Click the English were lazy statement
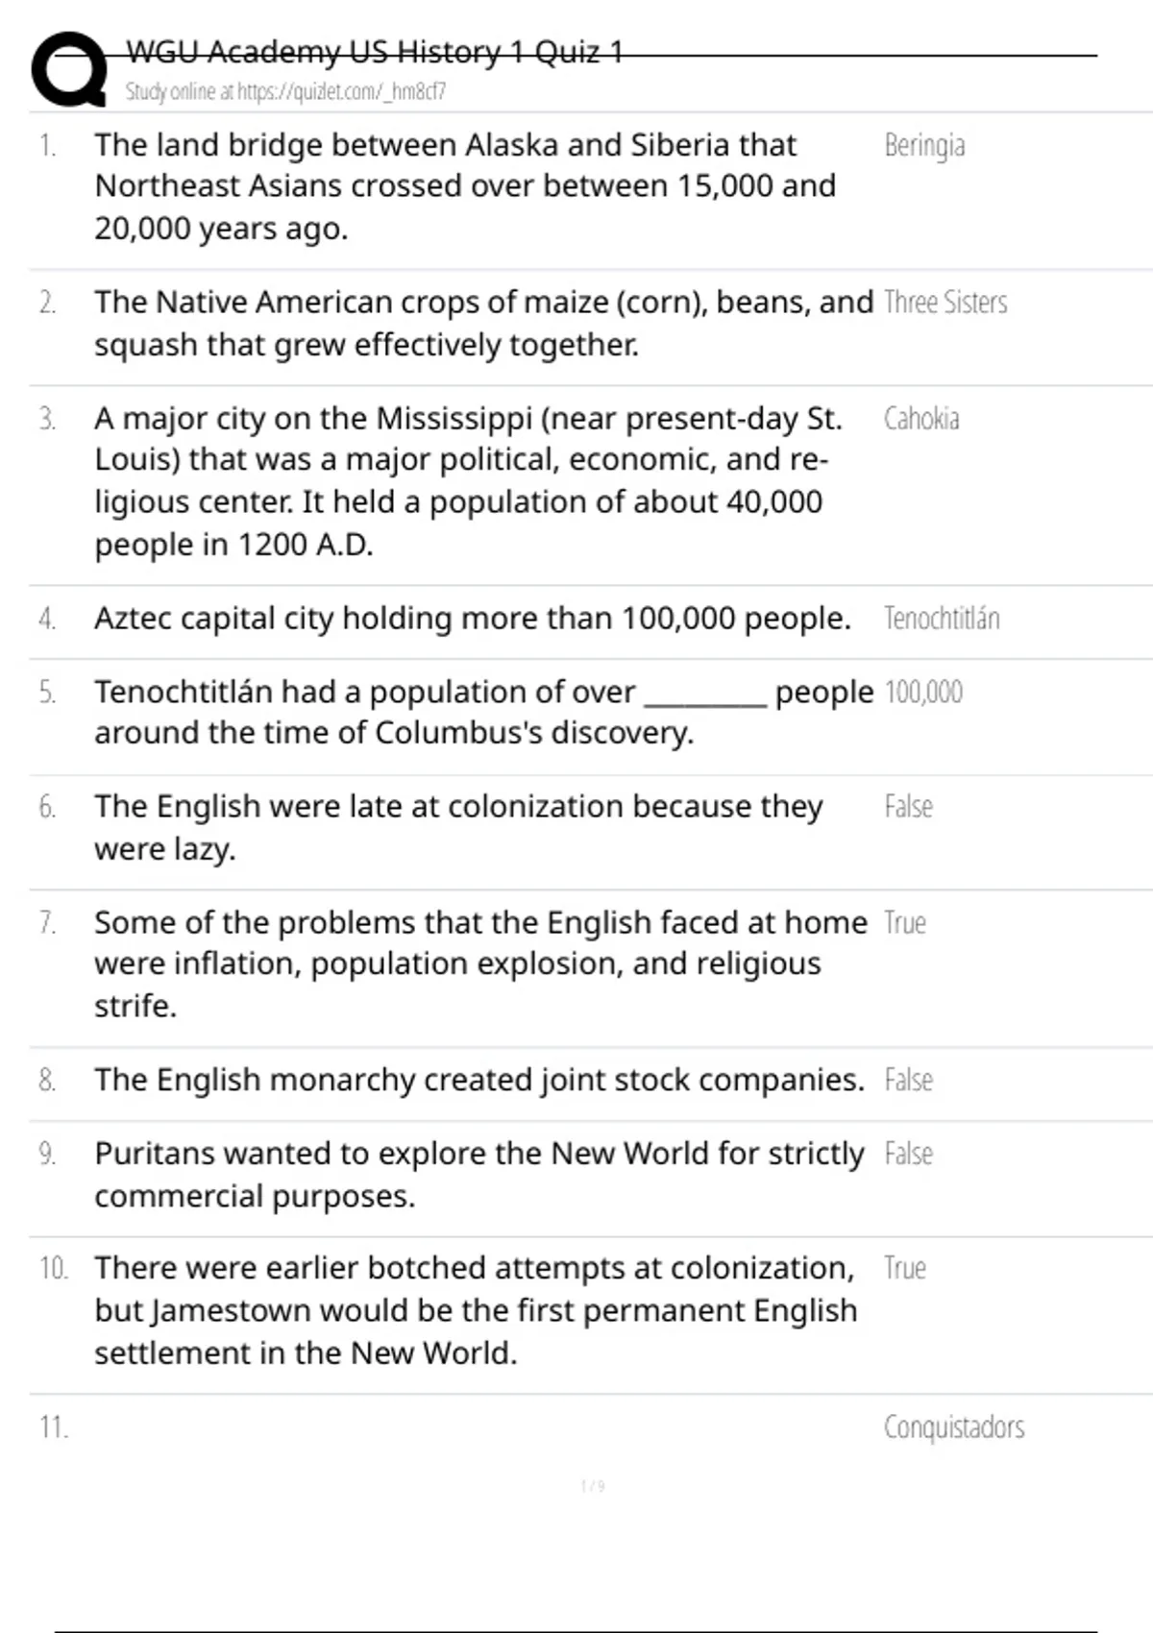This screenshot has width=1153, height=1633. point(458,827)
